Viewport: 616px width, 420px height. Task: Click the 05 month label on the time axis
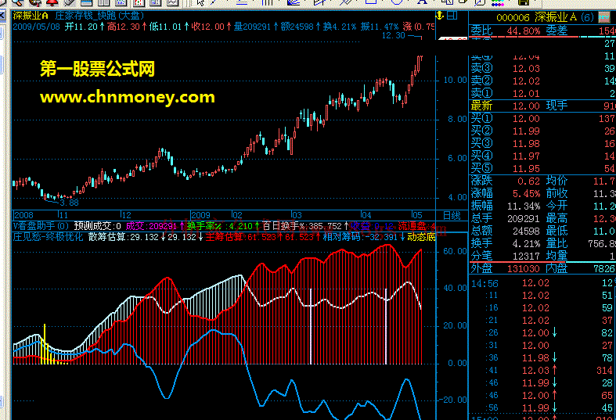coord(417,215)
